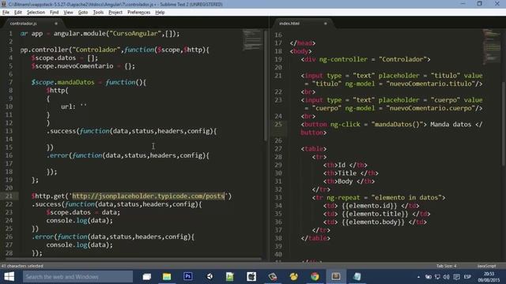Open the clock showing 20:53
The height and width of the screenshot is (284, 506).
[x=489, y=277]
